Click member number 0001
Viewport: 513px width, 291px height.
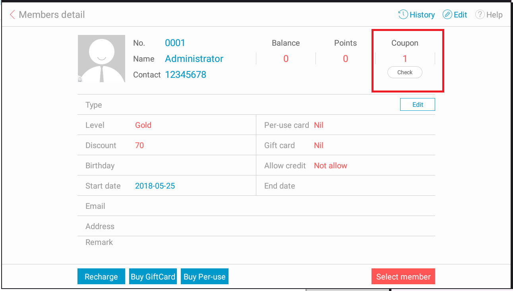(x=175, y=43)
